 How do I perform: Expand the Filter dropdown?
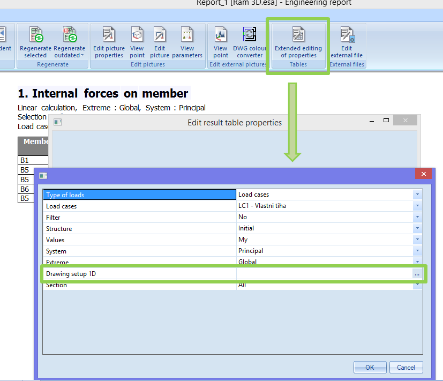point(417,217)
